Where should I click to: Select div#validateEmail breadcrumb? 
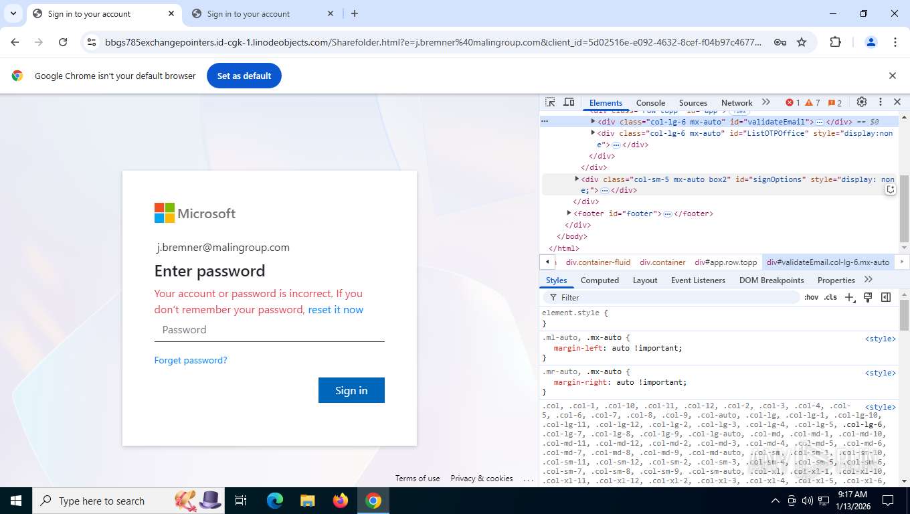tap(828, 262)
